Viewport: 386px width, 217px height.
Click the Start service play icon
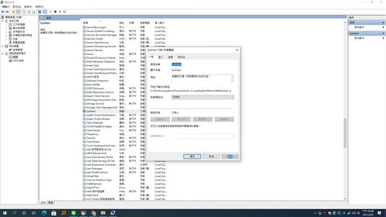pos(51,11)
